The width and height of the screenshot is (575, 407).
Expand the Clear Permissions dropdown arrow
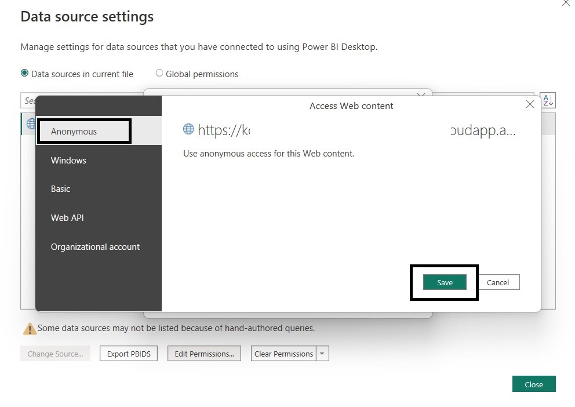coord(322,354)
